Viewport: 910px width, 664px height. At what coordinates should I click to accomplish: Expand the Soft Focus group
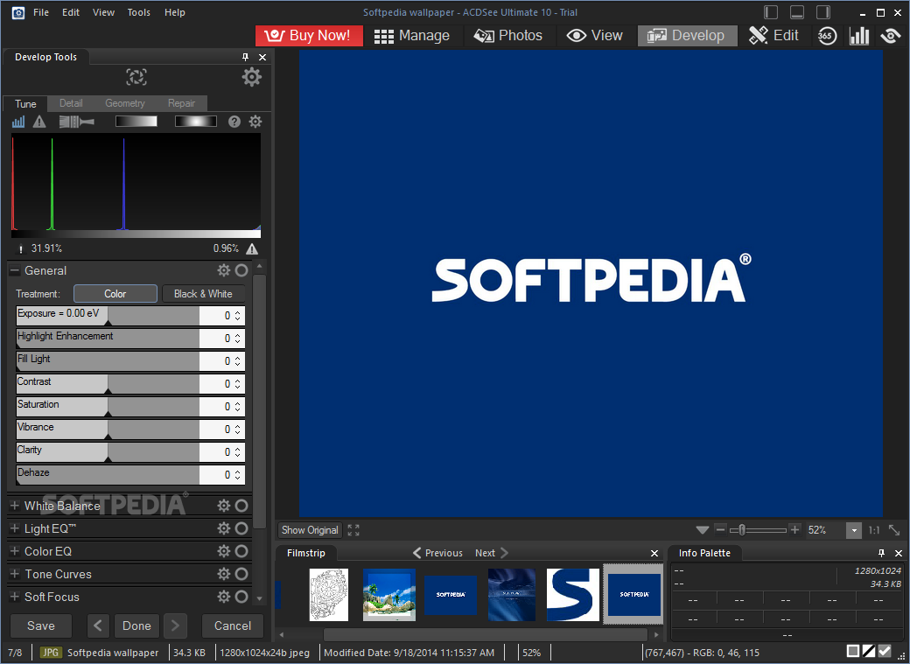[x=15, y=596]
